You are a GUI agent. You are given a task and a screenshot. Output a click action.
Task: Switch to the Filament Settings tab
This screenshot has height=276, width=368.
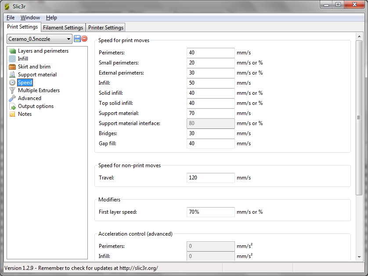tap(63, 28)
